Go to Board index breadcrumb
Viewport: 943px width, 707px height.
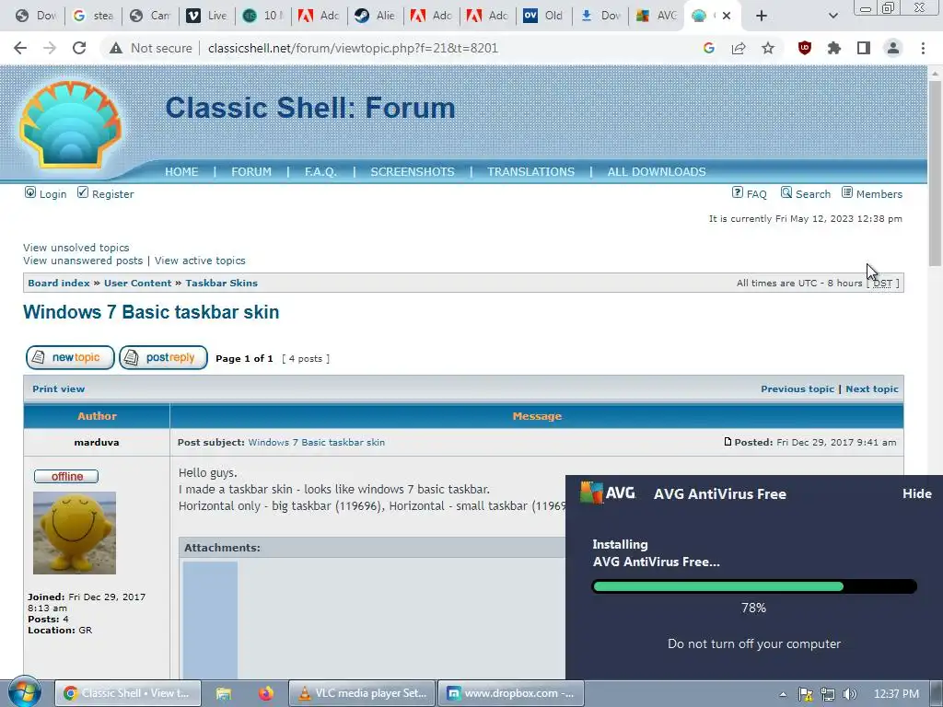(x=59, y=284)
